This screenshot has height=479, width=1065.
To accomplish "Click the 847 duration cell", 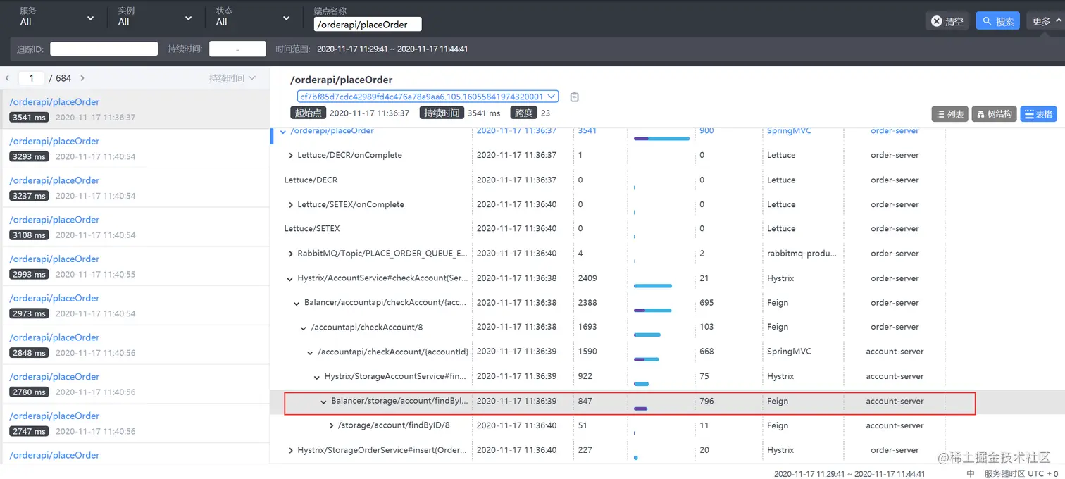I will 585,401.
